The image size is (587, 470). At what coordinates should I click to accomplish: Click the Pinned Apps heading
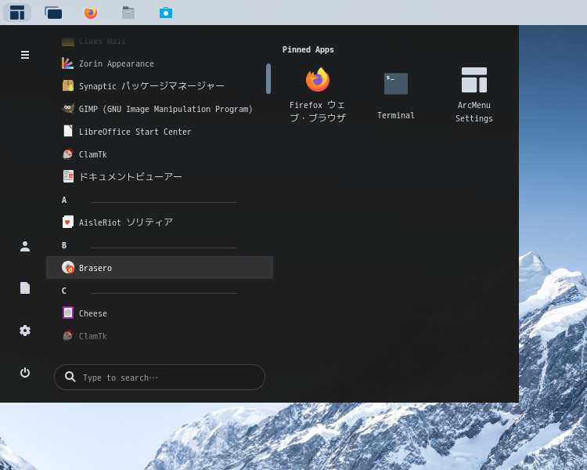pos(308,49)
